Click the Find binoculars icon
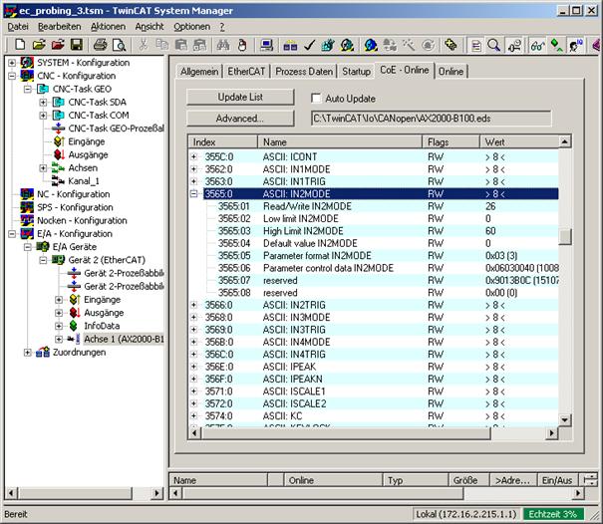This screenshot has height=524, width=603. (223, 45)
